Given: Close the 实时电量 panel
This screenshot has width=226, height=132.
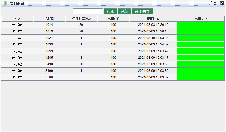Looking at the screenshot, I should click(x=222, y=3).
